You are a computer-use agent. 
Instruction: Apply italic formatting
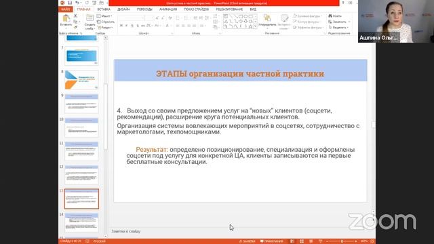(x=127, y=26)
